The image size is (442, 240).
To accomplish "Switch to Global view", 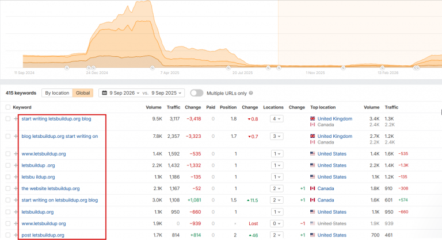I will pyautogui.click(x=83, y=93).
